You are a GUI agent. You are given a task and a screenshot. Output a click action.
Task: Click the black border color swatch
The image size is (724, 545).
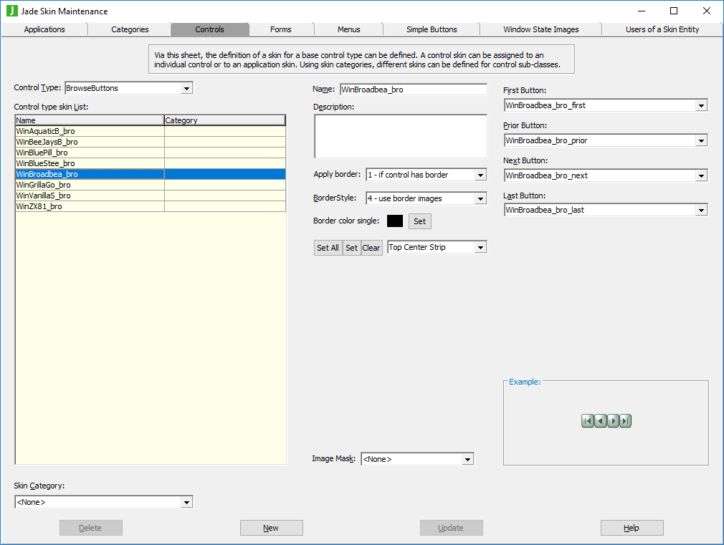pyautogui.click(x=395, y=221)
